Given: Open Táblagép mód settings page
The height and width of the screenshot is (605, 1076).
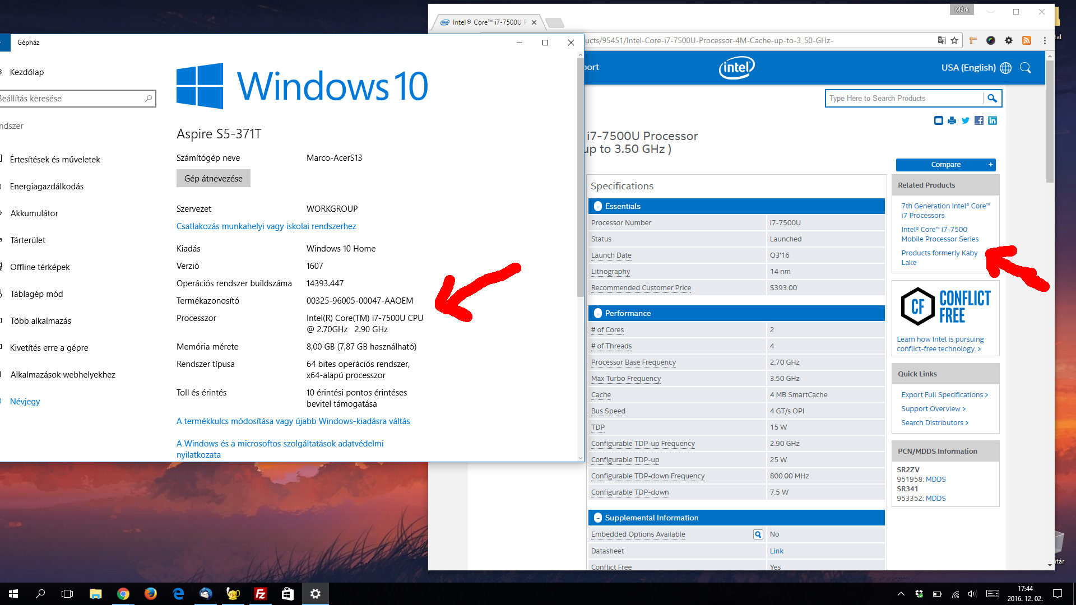Looking at the screenshot, I should [36, 294].
